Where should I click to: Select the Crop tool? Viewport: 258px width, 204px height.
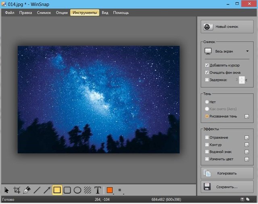[17, 190]
